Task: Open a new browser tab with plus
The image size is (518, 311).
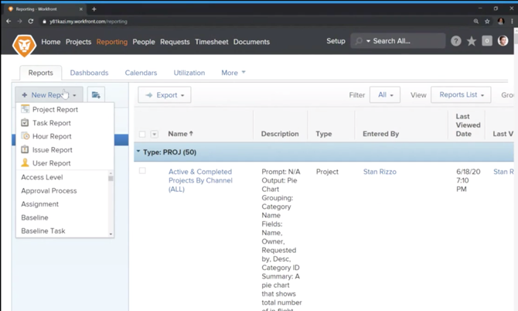Action: click(x=94, y=9)
